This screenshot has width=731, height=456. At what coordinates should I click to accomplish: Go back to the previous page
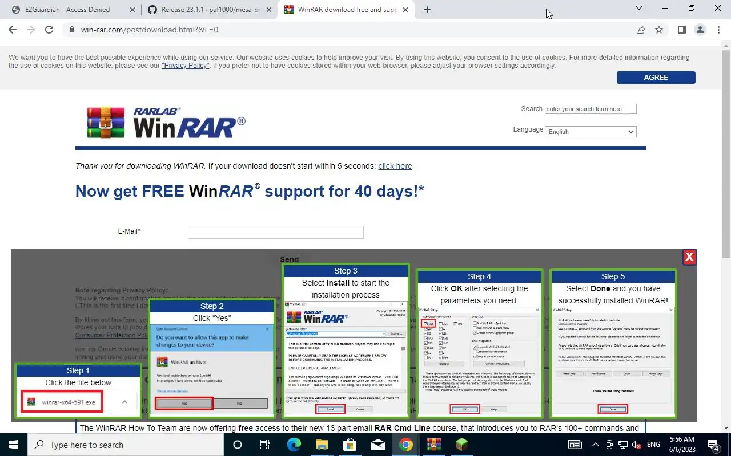coord(14,30)
